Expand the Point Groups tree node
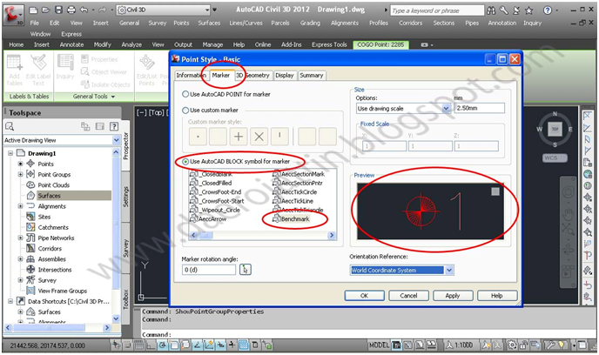599x355 pixels. (20, 174)
